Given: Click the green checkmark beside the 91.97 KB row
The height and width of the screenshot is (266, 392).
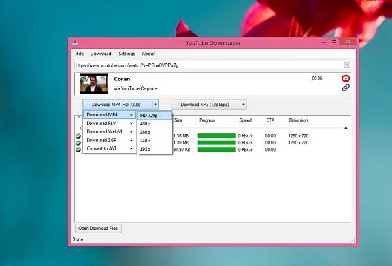Looking at the screenshot, I should tap(78, 150).
